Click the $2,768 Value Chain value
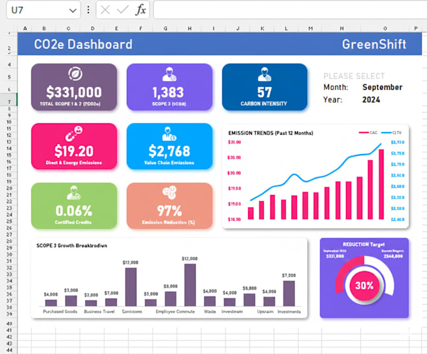The image size is (427, 354). [170, 151]
